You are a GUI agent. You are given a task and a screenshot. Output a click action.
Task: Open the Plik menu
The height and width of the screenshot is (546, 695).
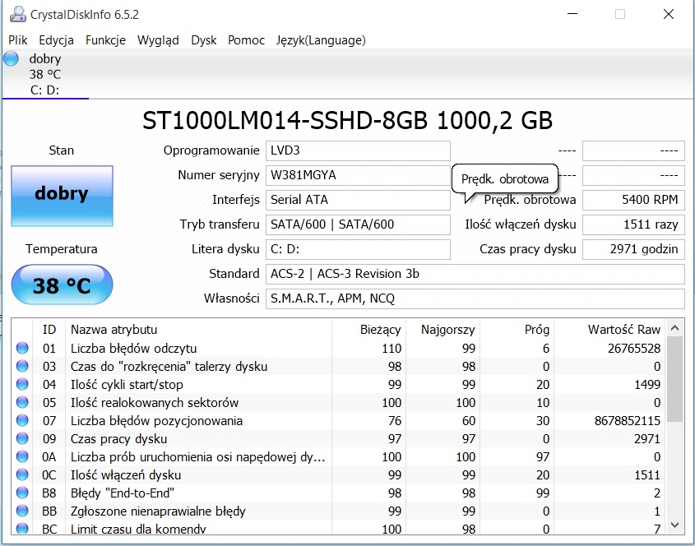[x=18, y=40]
